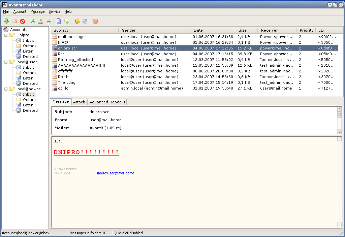Click the attachment icon of 'gg_lol' row
Viewport: 345px width, 237px height.
(x=54, y=88)
